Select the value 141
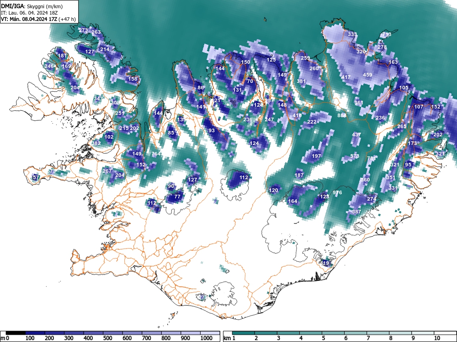Viewport: 457px width, 342px height. [x=201, y=107]
